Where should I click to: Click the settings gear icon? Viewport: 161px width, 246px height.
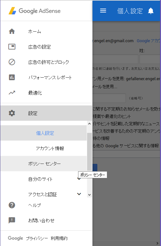tap(12, 113)
